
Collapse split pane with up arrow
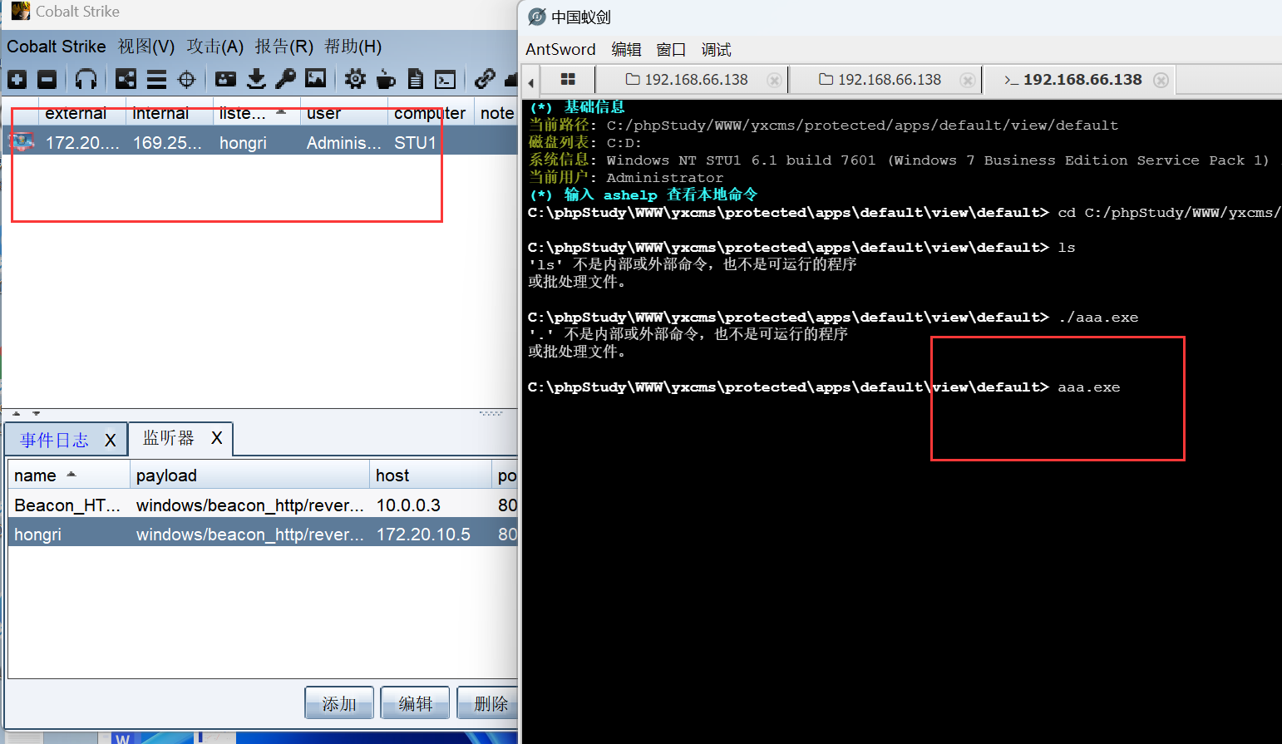coord(17,413)
